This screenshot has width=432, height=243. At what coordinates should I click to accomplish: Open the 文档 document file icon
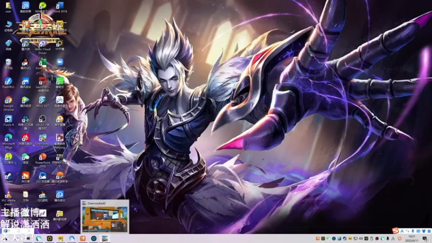(25, 196)
